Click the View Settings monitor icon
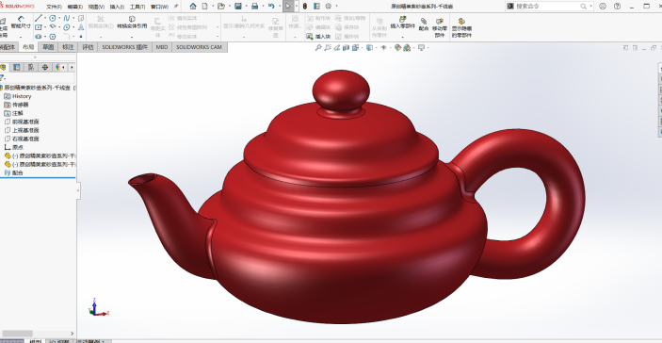662x343 pixels. pyautogui.click(x=421, y=48)
